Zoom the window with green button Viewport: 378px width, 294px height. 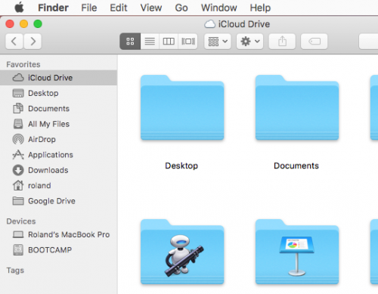pos(38,24)
